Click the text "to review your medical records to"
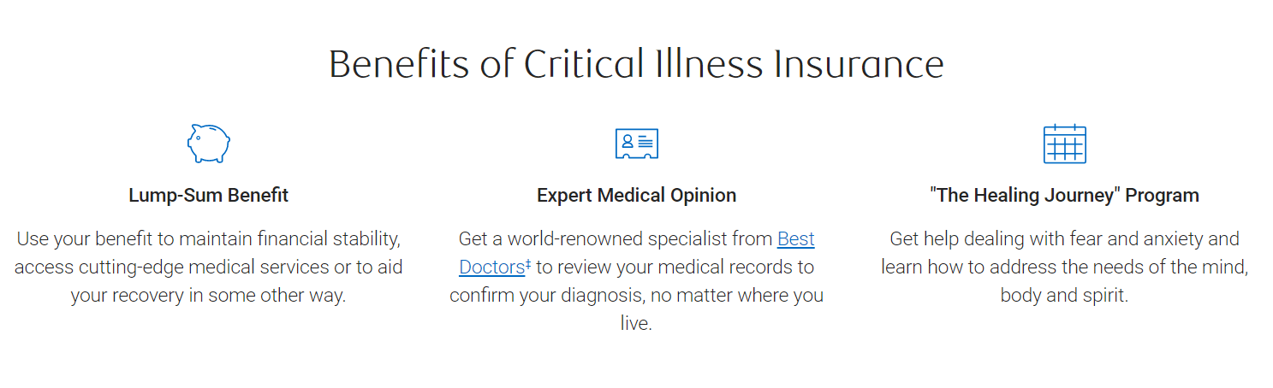 675,267
